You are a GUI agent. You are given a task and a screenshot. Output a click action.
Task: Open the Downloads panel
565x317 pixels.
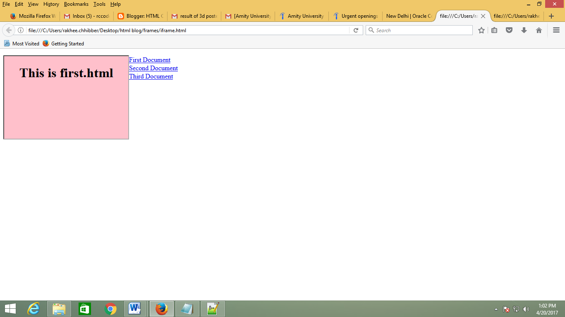point(524,30)
